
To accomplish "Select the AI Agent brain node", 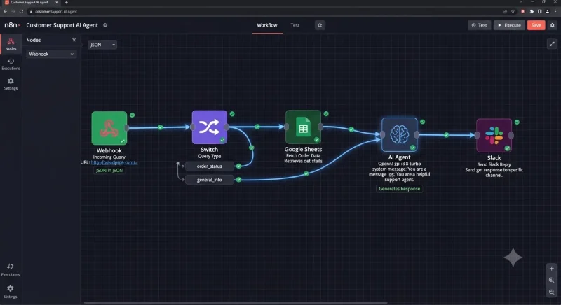I will [399, 135].
